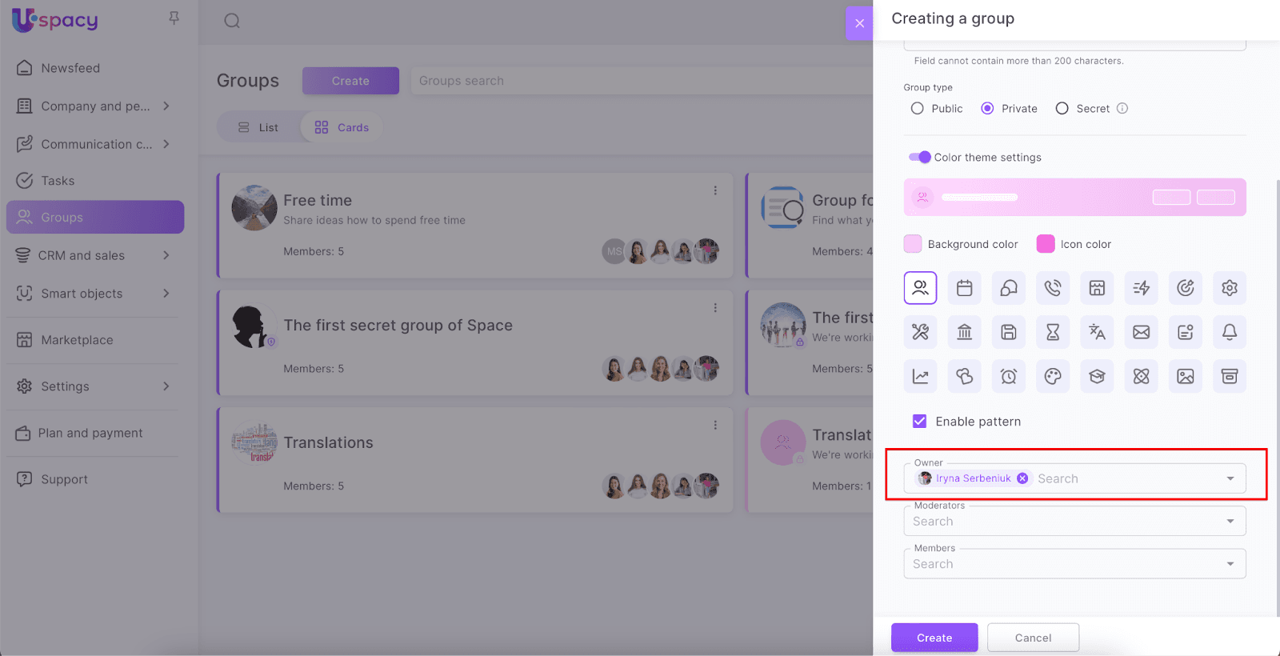The height and width of the screenshot is (656, 1280).
Task: Select the graduation cap icon
Action: (1097, 376)
